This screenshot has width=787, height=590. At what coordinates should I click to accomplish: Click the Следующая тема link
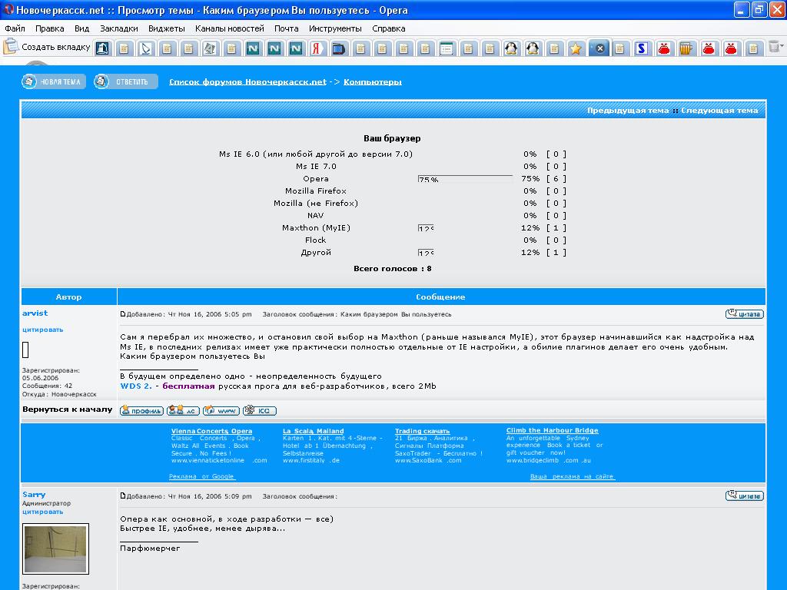click(719, 111)
